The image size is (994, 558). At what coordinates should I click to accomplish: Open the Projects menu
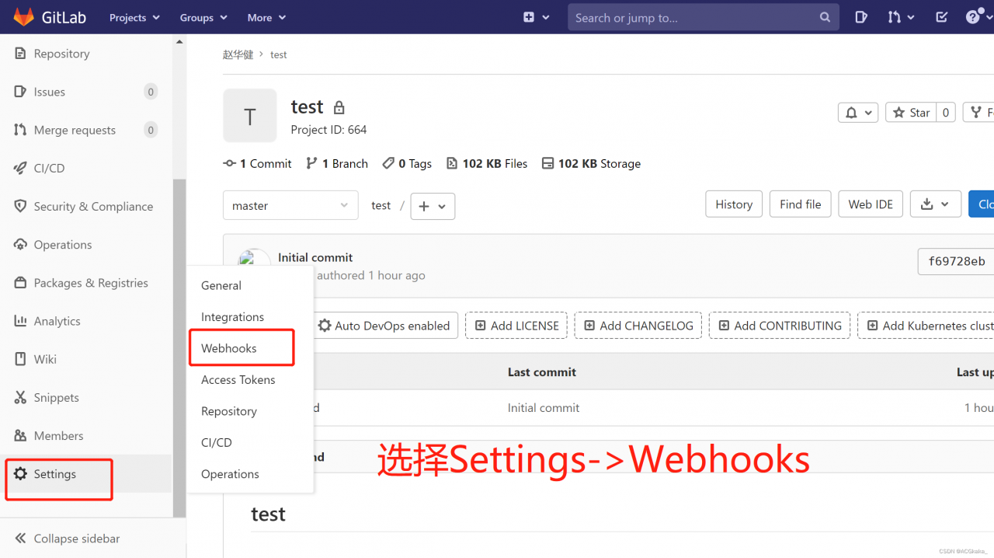[134, 17]
